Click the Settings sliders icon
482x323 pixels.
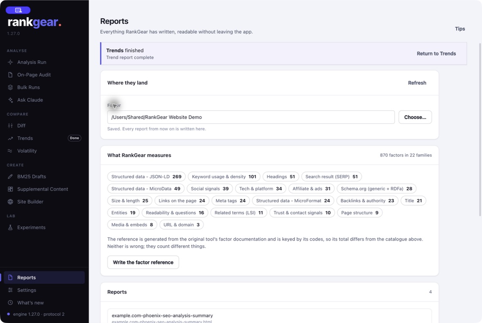point(11,290)
